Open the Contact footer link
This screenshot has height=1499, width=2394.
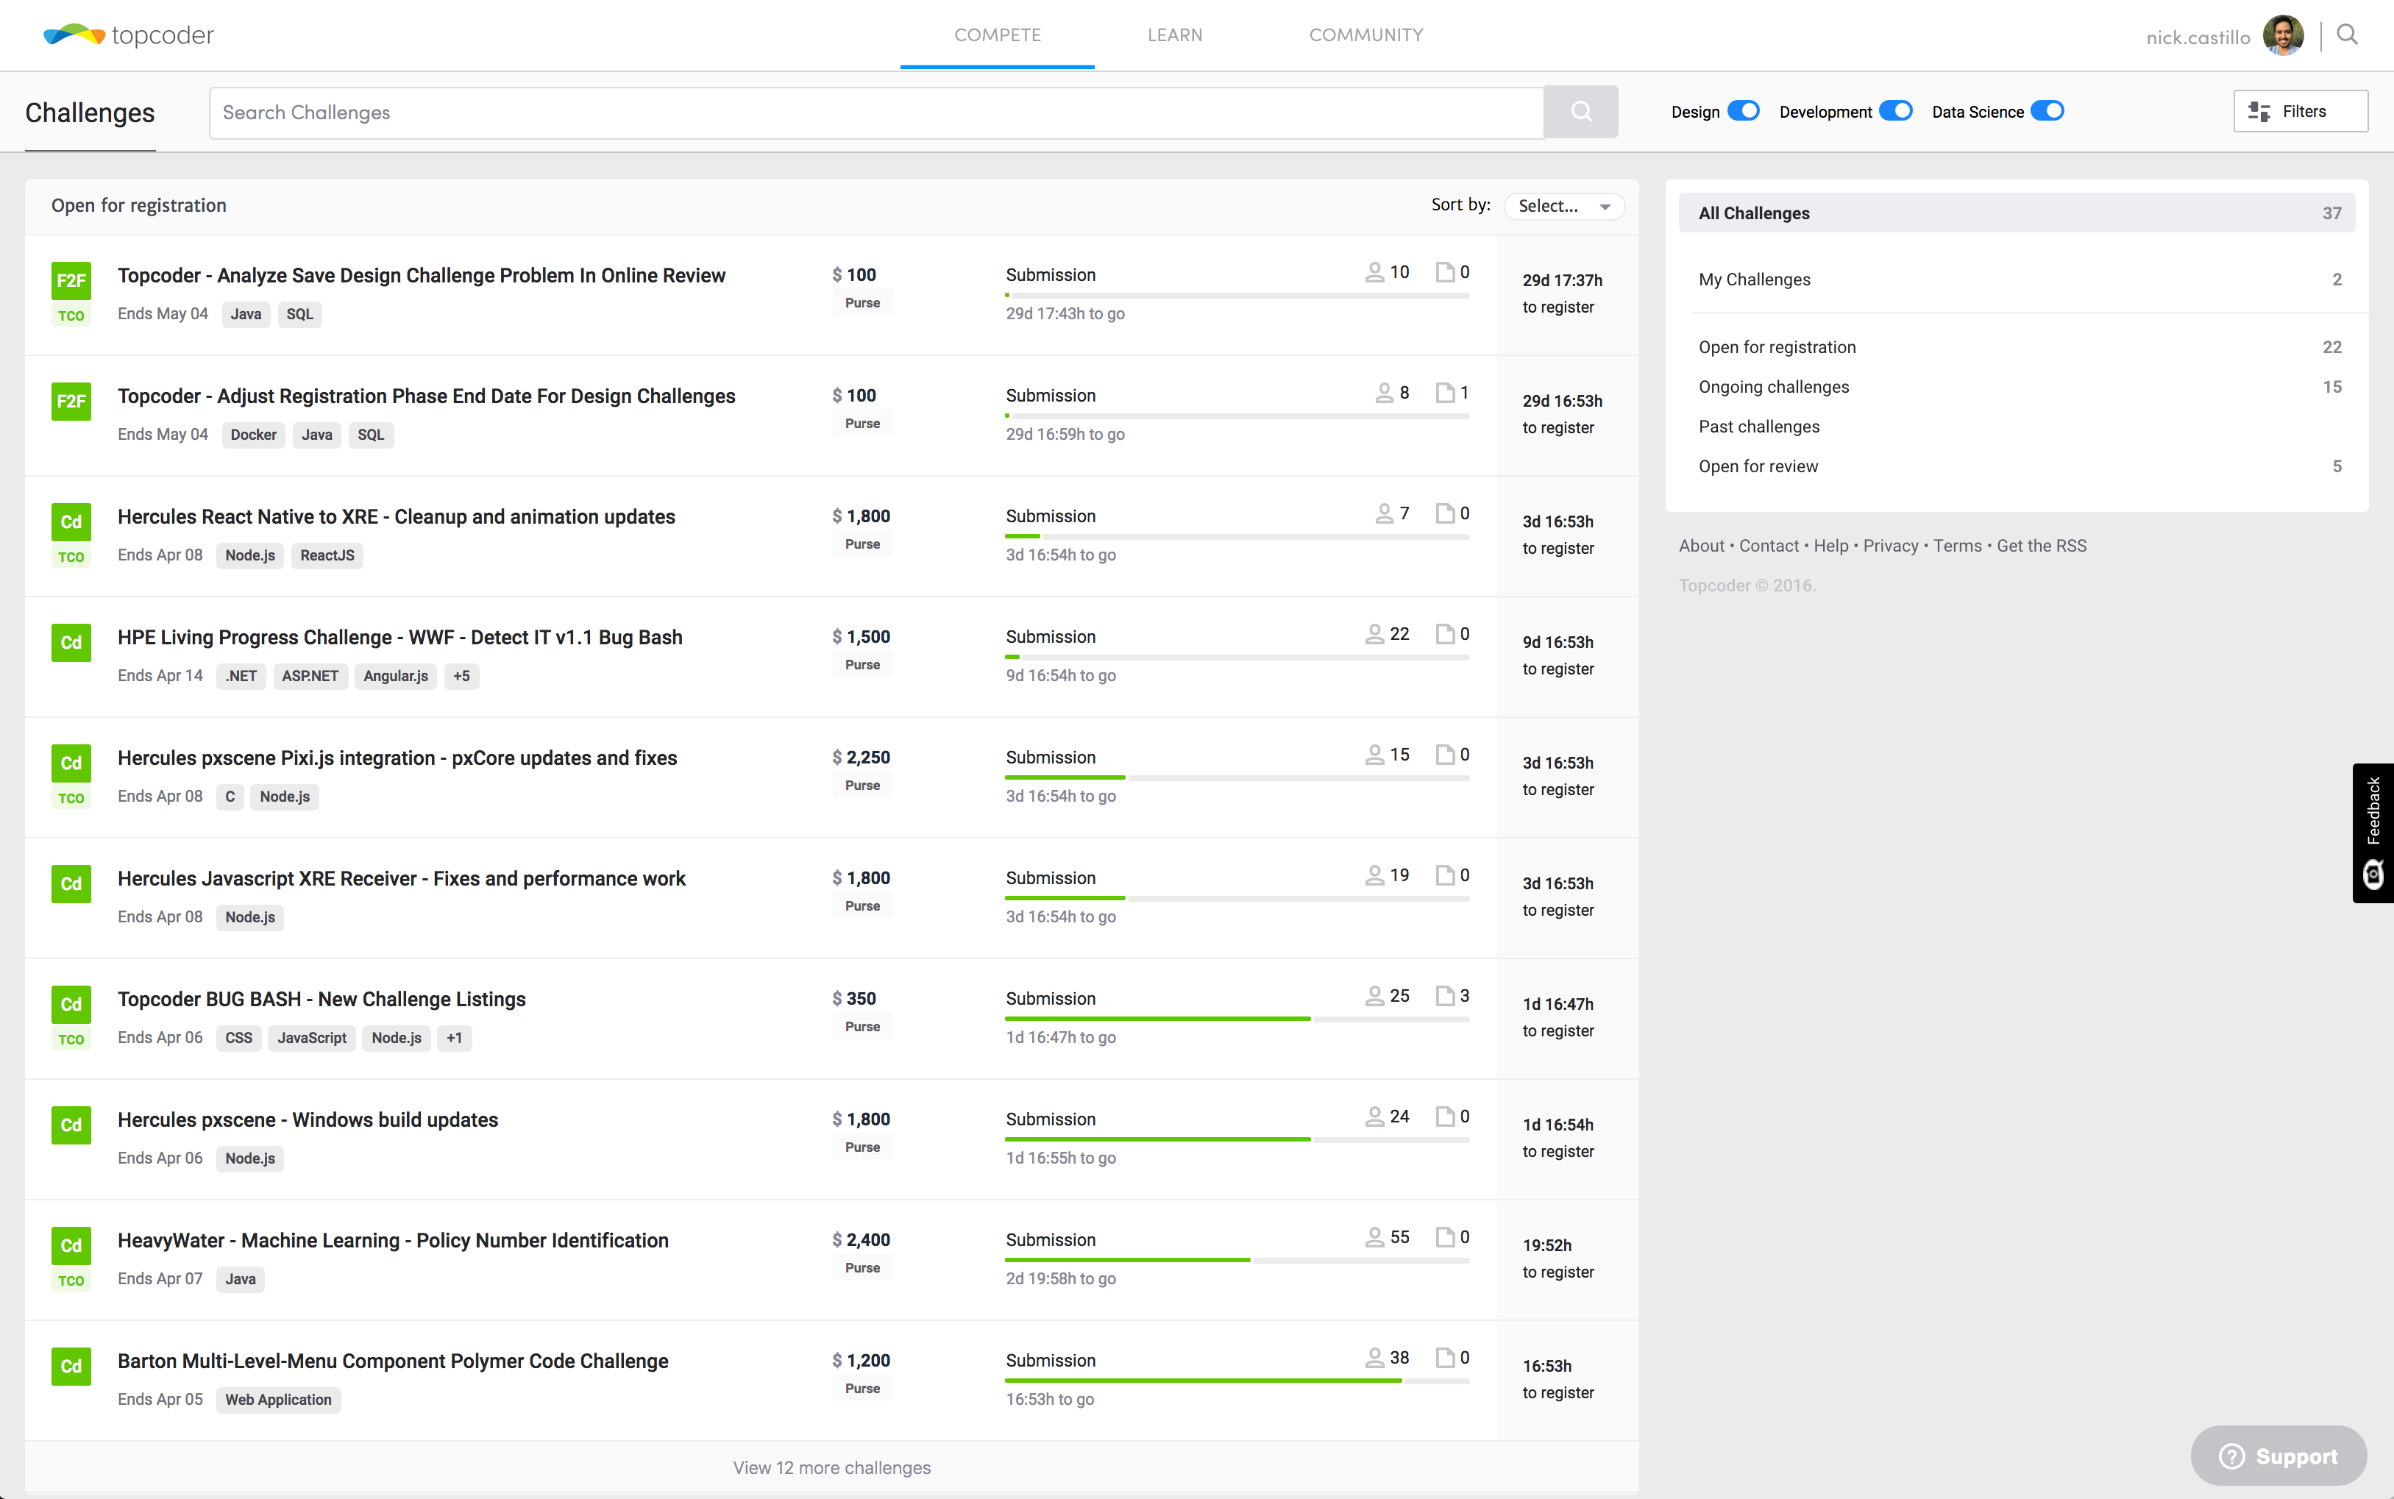point(1768,545)
